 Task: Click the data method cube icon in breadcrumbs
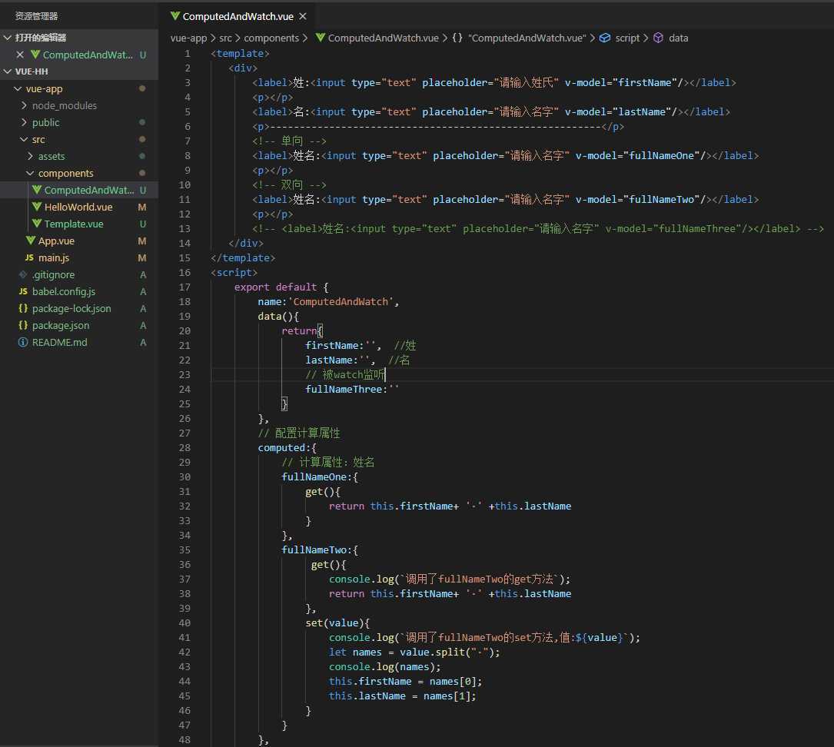click(658, 38)
